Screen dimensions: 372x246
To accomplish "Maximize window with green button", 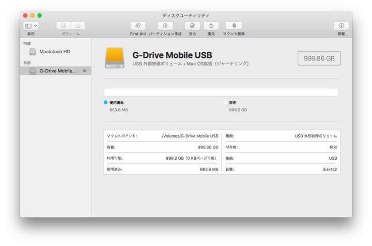I will (x=40, y=16).
